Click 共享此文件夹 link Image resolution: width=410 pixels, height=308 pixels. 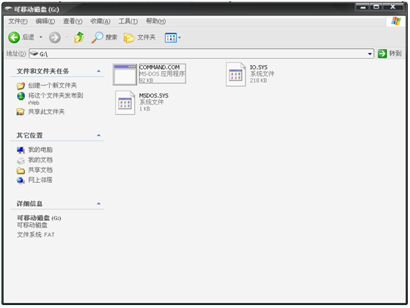pyautogui.click(x=46, y=112)
